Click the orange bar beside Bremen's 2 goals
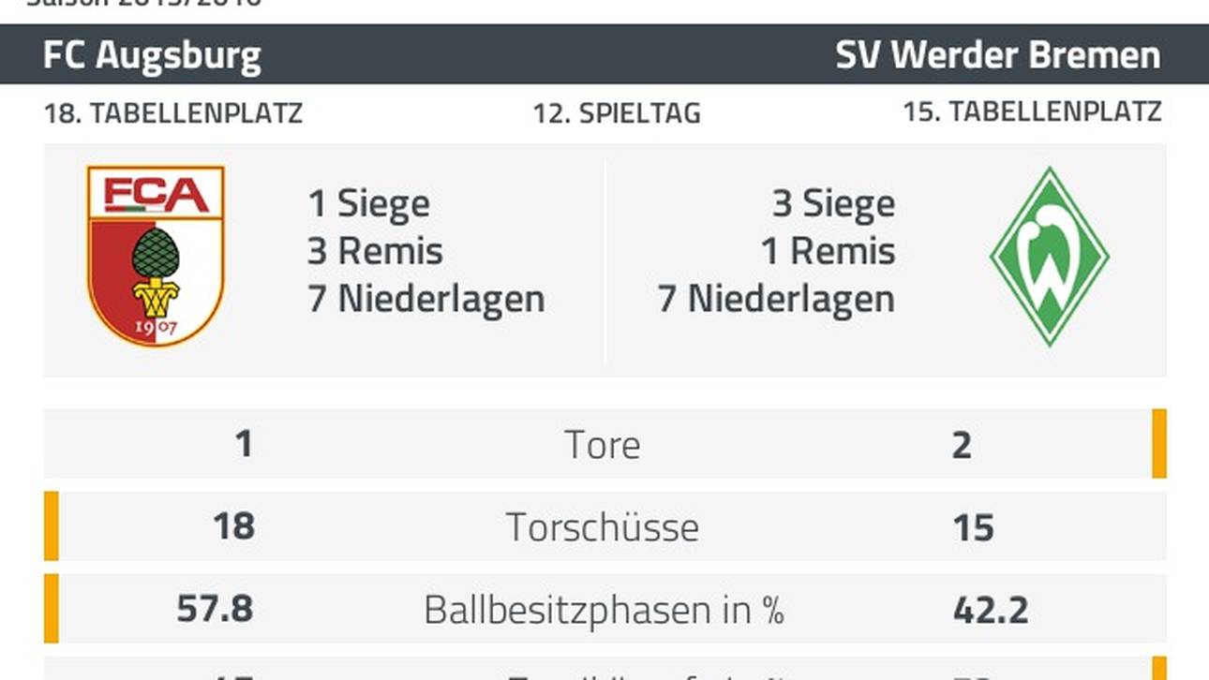Screen dimensions: 1209x680 coord(1159,443)
